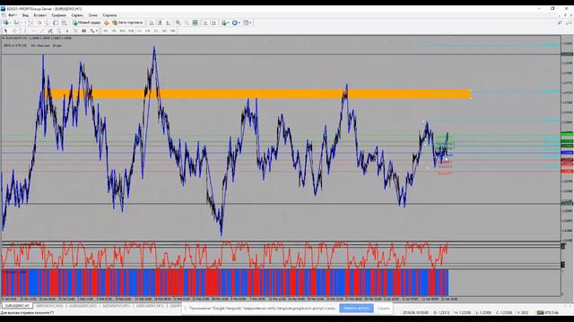Toggle chart shift
Image resolution: width=574 pixels, height=322 pixels.
point(213,22)
